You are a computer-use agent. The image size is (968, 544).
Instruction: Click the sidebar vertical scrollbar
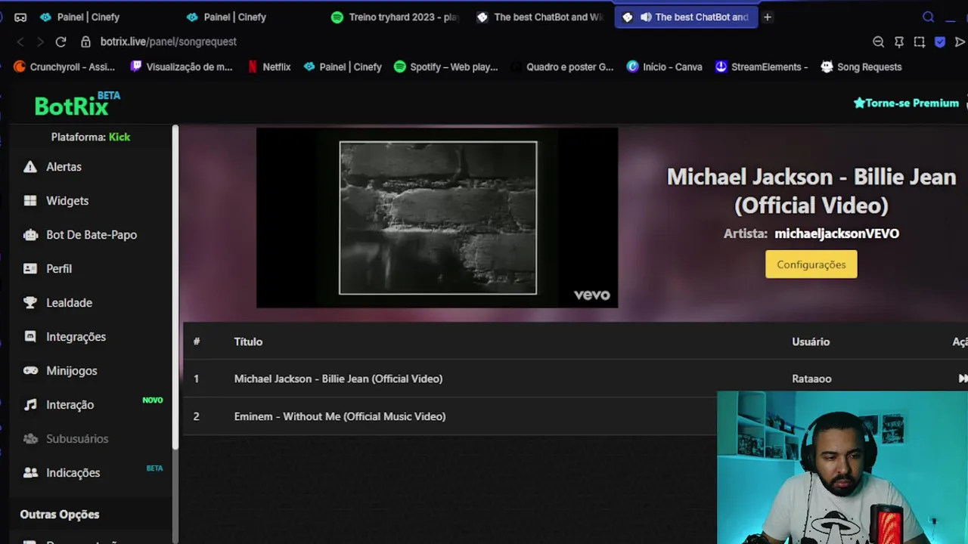[x=175, y=287]
